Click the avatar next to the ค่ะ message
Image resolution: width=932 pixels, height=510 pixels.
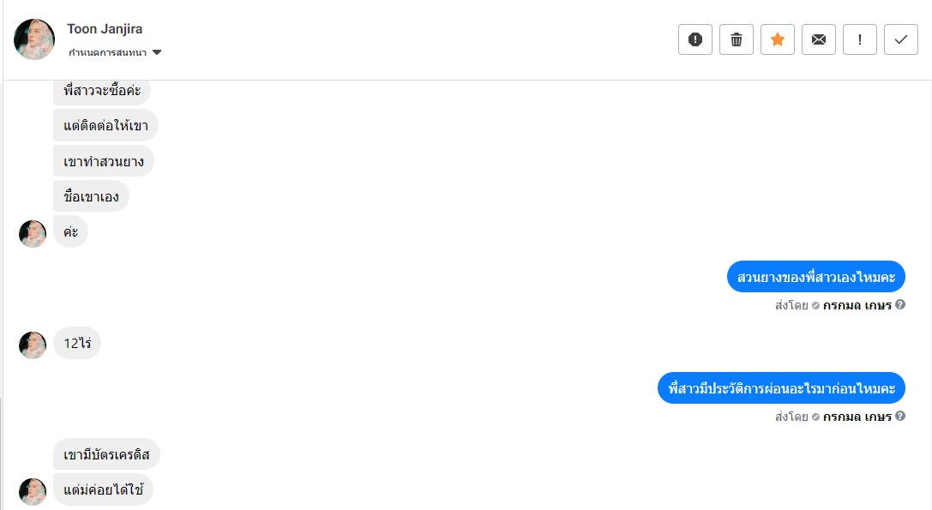click(x=33, y=233)
